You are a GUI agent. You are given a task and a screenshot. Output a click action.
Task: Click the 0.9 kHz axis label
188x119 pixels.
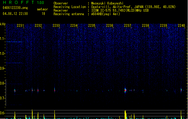pos(2,68)
